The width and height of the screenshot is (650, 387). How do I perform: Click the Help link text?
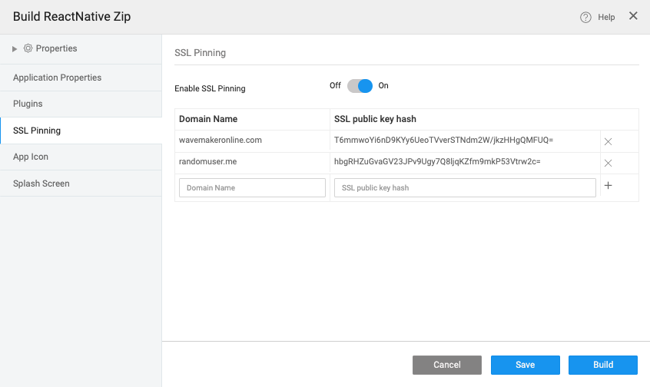[606, 17]
